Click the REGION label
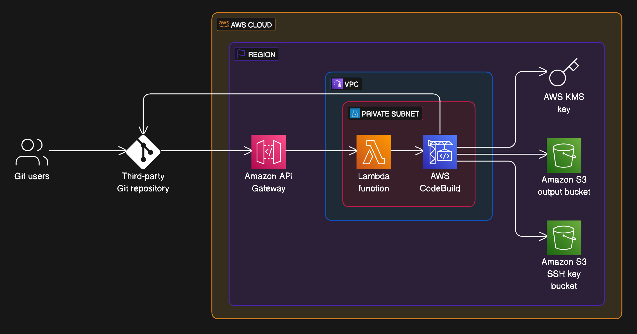 [262, 54]
